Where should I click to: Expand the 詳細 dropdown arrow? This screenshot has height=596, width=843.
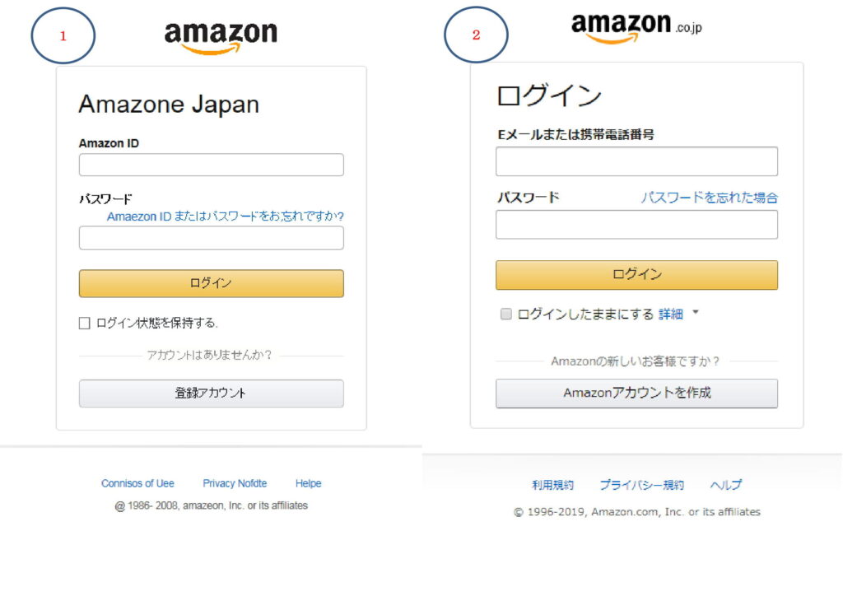[x=695, y=313]
